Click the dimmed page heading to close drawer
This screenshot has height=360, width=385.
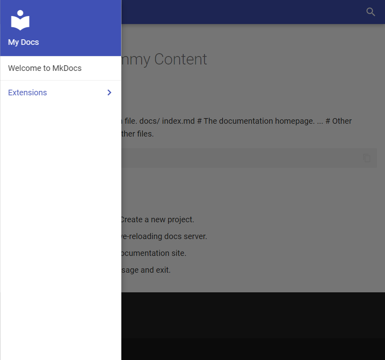164,59
